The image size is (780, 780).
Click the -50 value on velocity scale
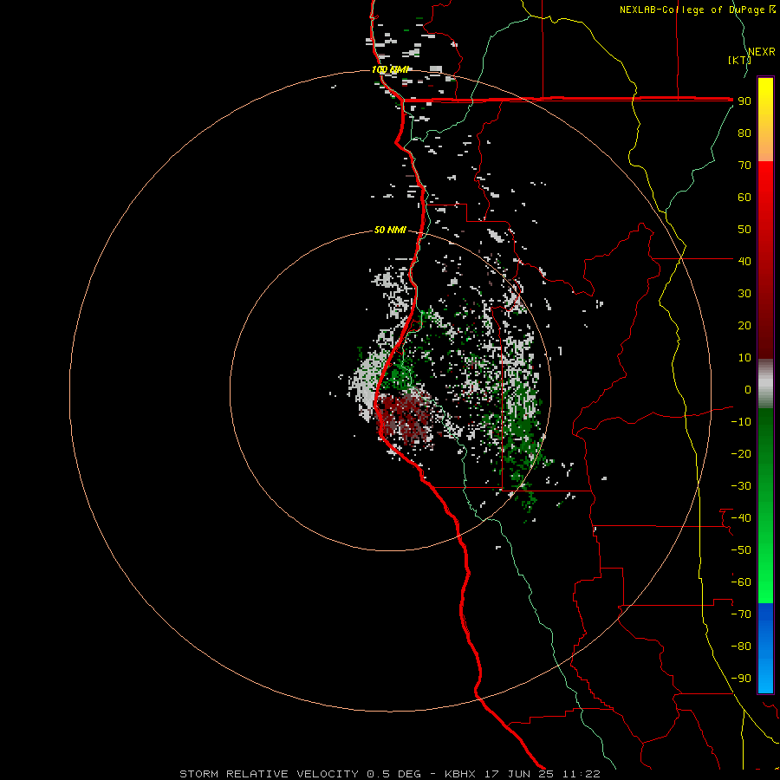[741, 549]
